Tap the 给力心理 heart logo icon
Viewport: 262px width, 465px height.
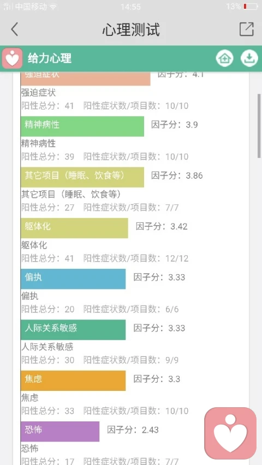(12, 58)
